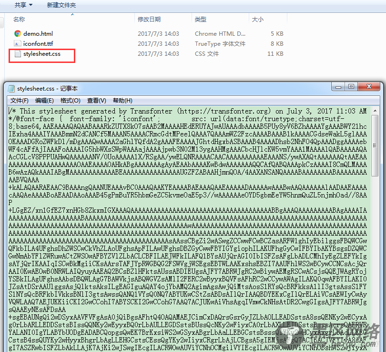
Task: Place cursor in the Notepad text area
Action: click(x=189, y=229)
